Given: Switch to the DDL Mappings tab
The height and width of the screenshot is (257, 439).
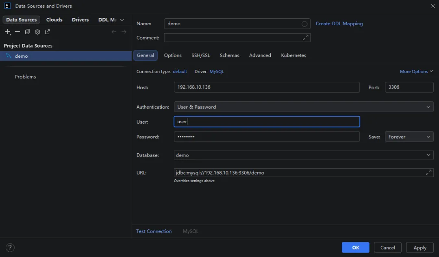Looking at the screenshot, I should (x=107, y=20).
